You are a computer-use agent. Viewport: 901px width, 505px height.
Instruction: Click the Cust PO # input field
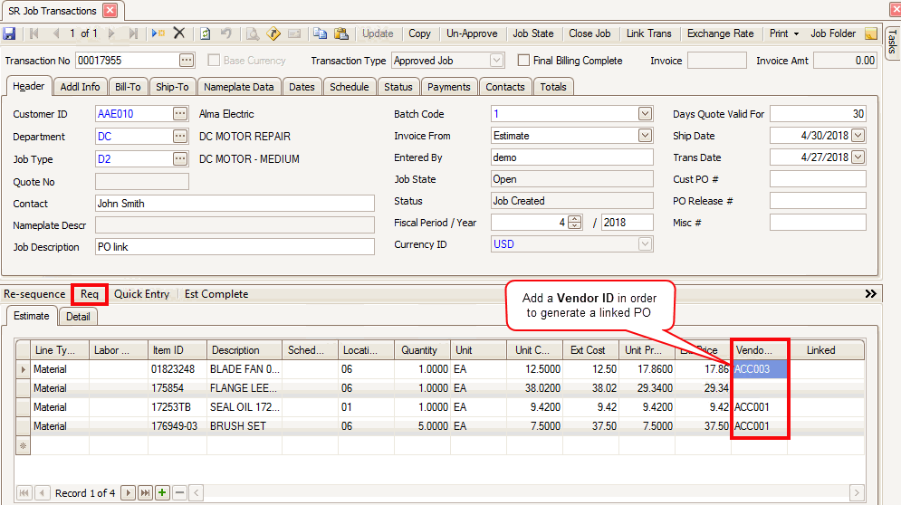[817, 179]
